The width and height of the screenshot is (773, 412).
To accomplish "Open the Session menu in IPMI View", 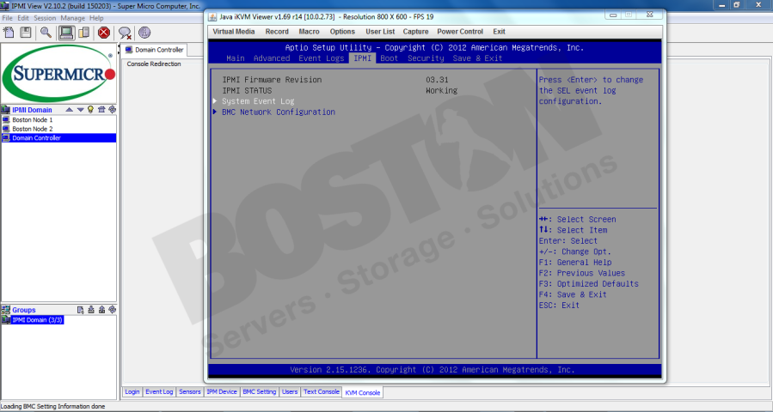I will click(x=45, y=18).
